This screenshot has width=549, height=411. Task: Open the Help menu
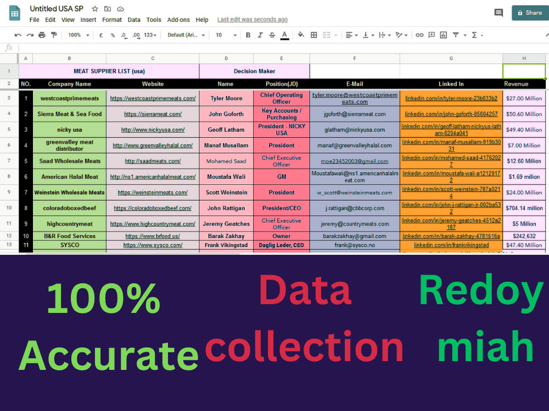pos(202,20)
